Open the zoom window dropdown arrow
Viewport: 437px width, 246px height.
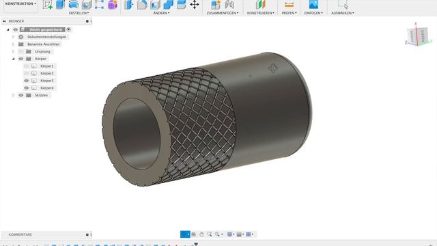pyautogui.click(x=222, y=234)
